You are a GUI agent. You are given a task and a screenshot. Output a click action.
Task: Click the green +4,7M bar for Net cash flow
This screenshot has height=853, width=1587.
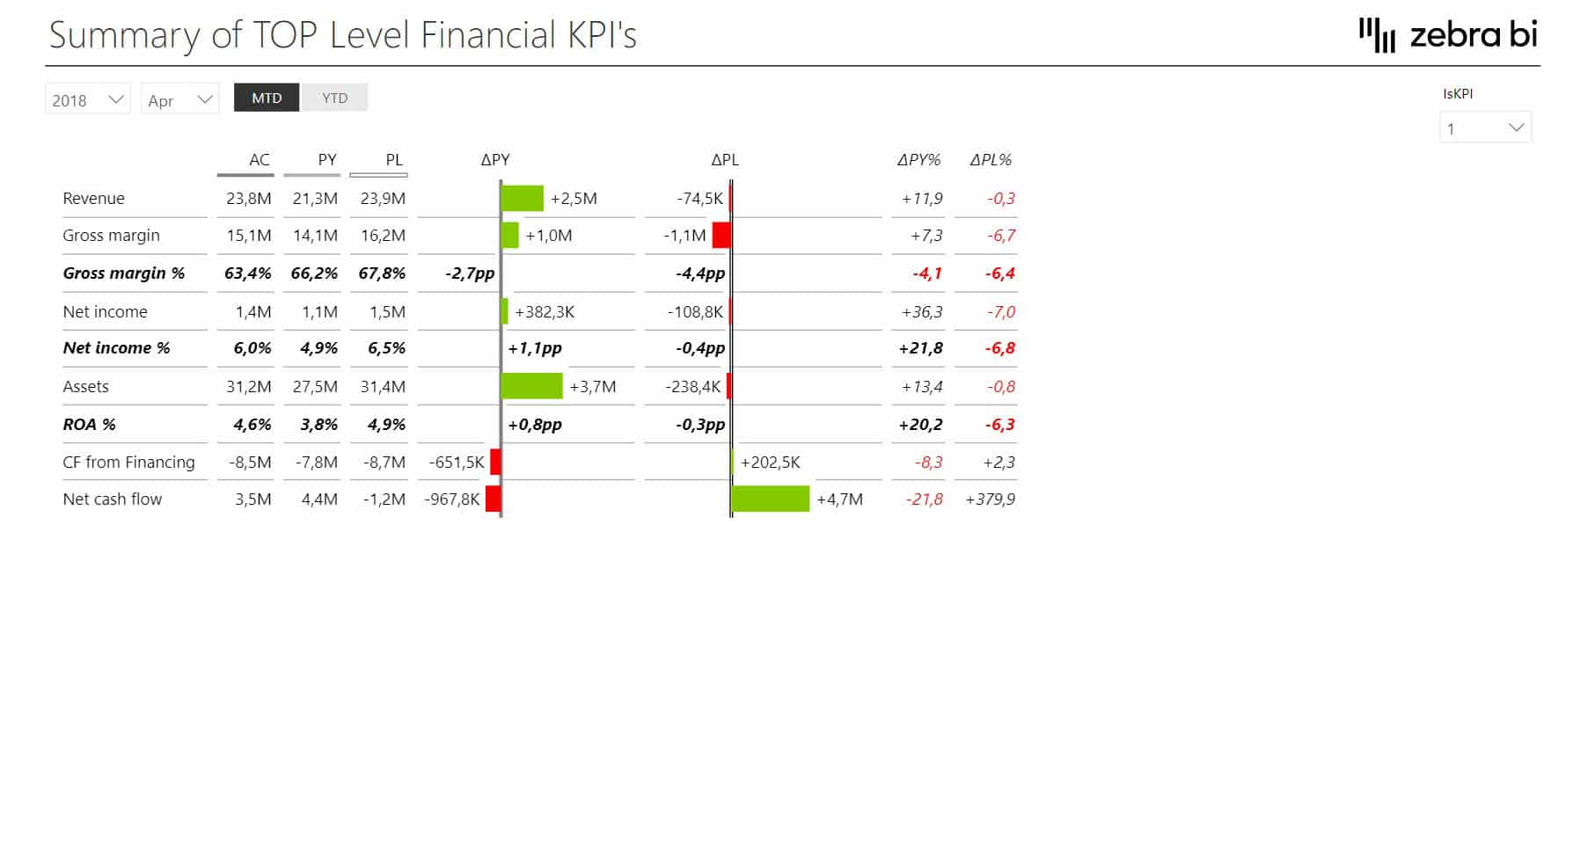pyautogui.click(x=772, y=499)
